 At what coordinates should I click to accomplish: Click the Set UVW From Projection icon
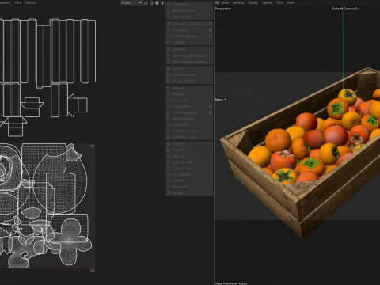169,24
